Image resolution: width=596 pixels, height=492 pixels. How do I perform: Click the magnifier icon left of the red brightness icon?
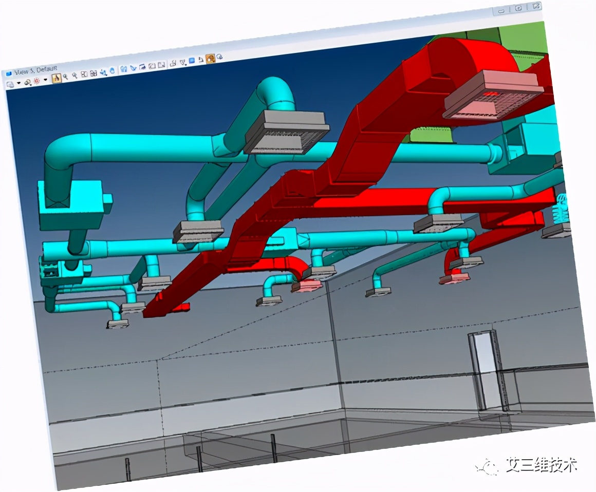coord(28,83)
